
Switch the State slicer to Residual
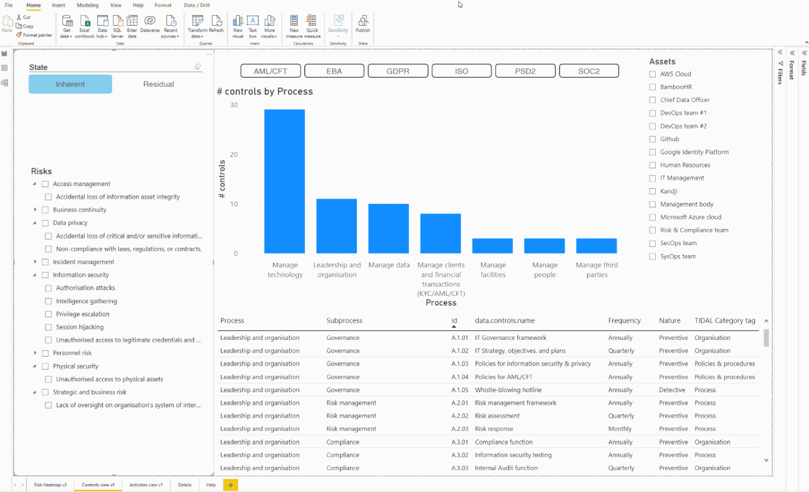click(158, 84)
